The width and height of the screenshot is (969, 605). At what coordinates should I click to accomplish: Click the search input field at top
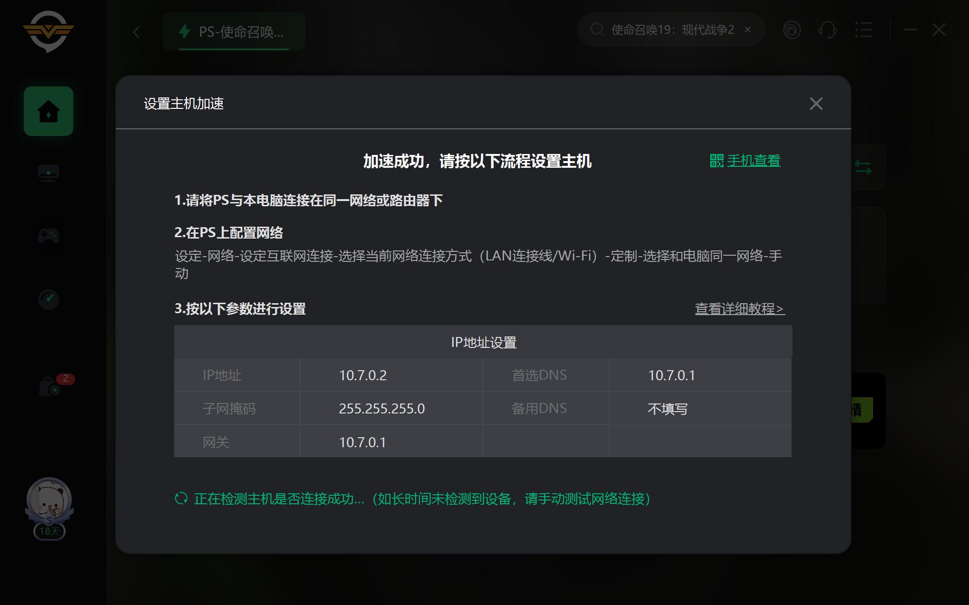671,29
